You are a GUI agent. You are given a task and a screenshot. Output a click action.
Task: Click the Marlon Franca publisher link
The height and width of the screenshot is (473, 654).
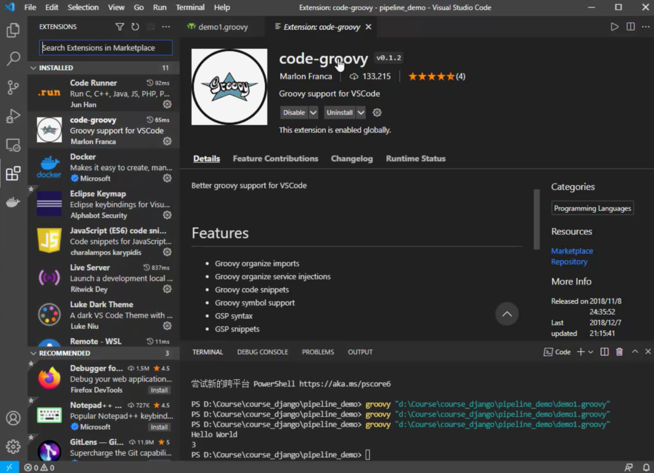tap(306, 76)
